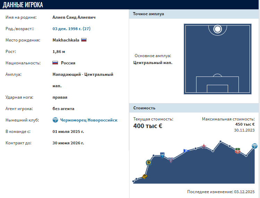260x198 pixels.
Task: Click the birth date link 03 дек. 1998
Action: [x=71, y=29]
